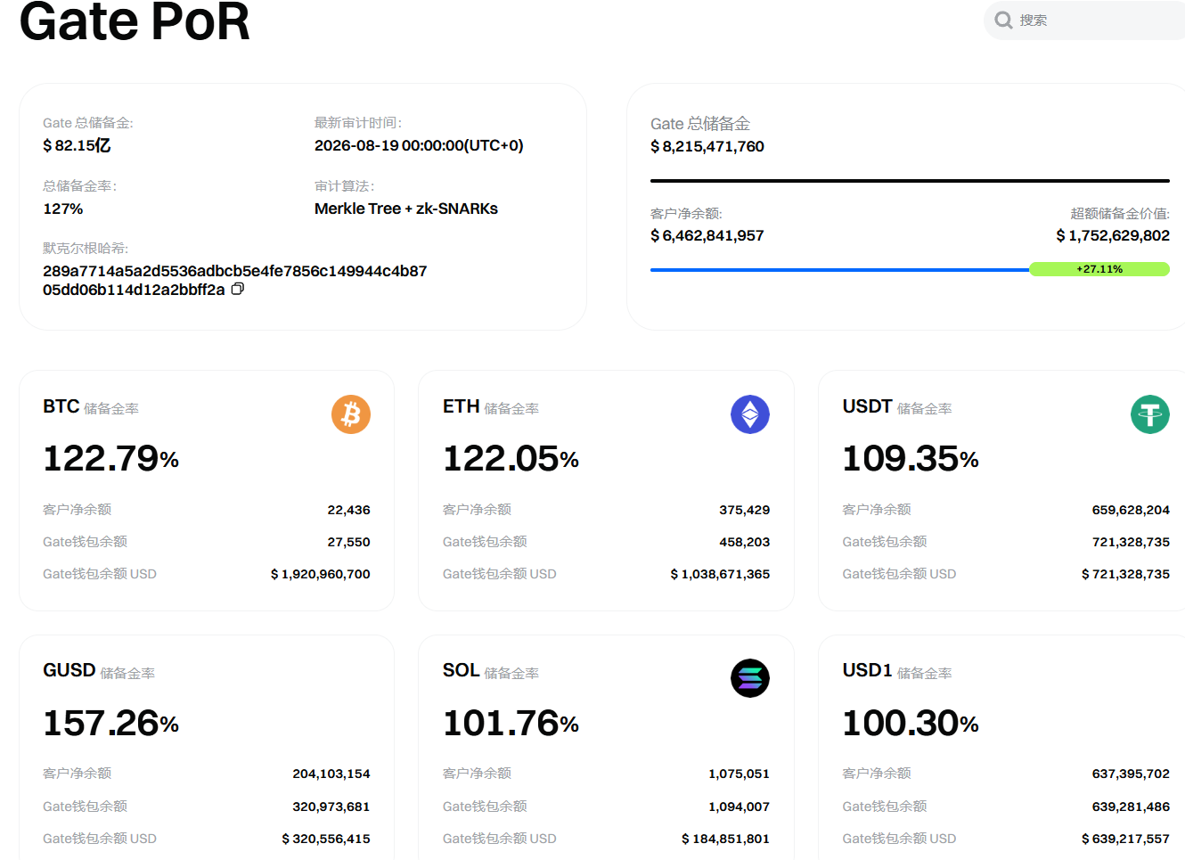Click the 超额储备金价值 label

point(1120,214)
